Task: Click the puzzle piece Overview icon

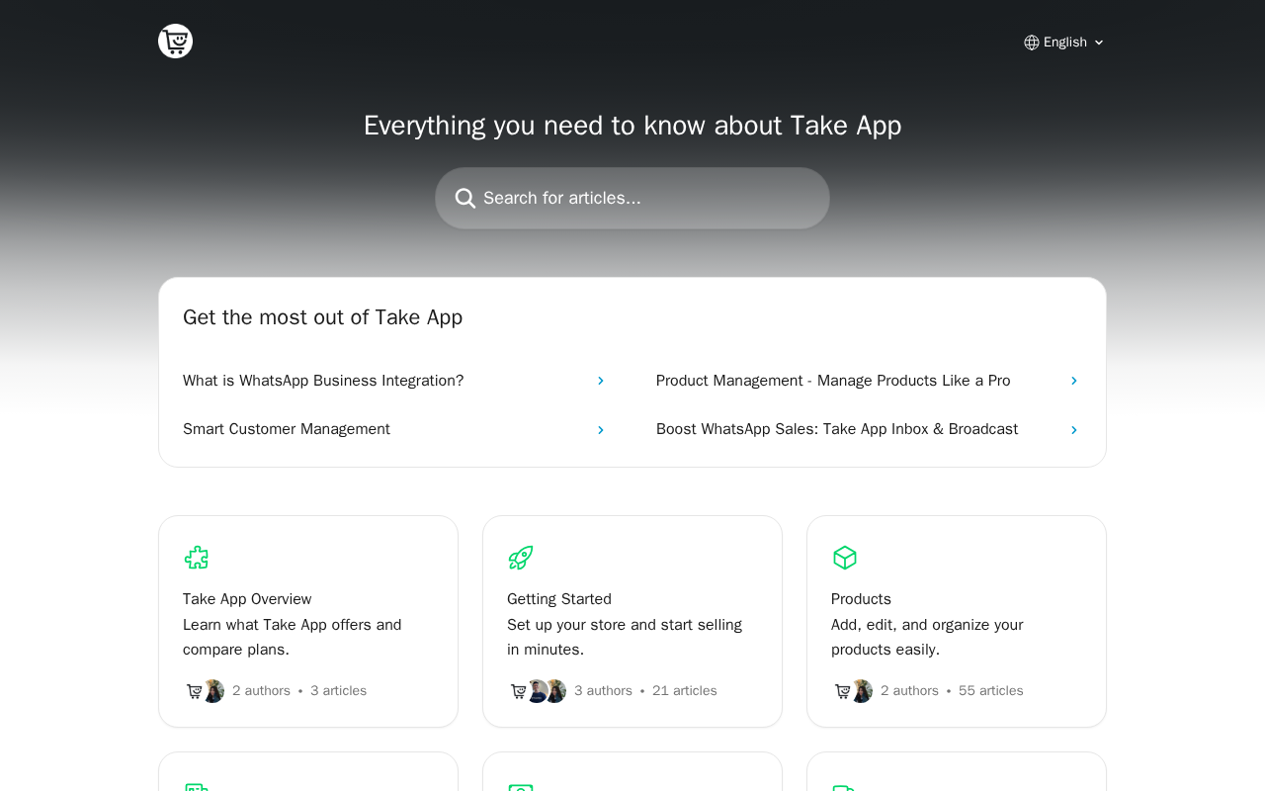Action: tap(197, 558)
